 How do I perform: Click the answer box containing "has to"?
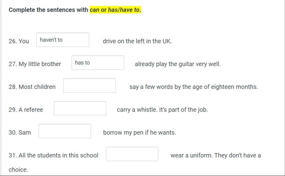tap(98, 63)
